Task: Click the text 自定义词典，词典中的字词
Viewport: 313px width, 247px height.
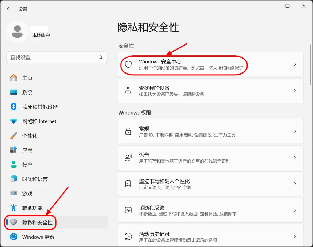Action: point(165,187)
